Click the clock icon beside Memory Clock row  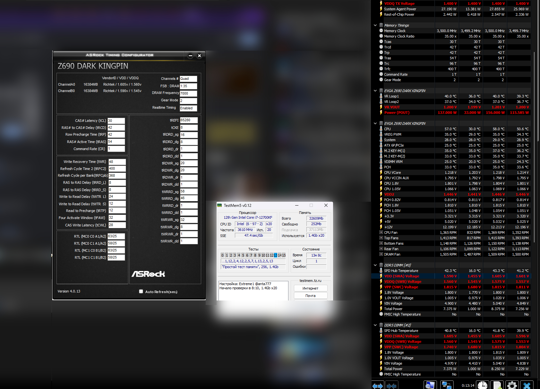pos(381,31)
